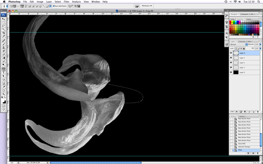Image resolution: width=263 pixels, height=164 pixels.
Task: Open the Paragraph panel dock icon
Action: click(x=227, y=38)
